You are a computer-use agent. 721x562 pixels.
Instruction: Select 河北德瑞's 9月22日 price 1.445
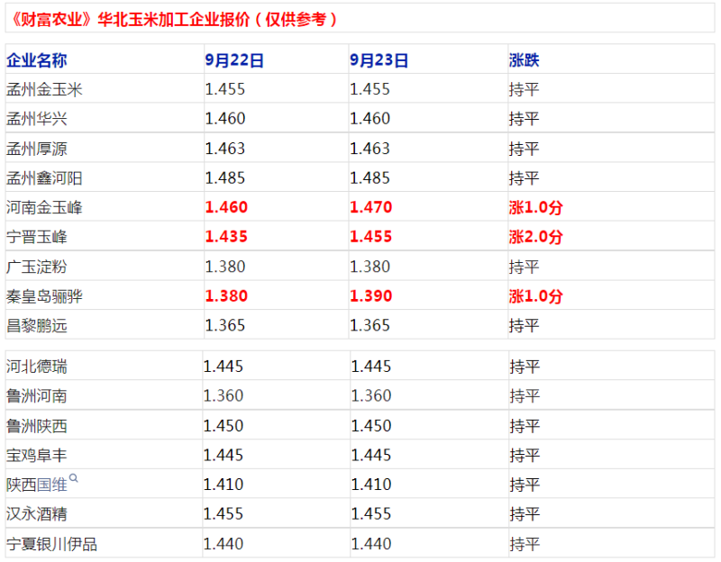[224, 367]
